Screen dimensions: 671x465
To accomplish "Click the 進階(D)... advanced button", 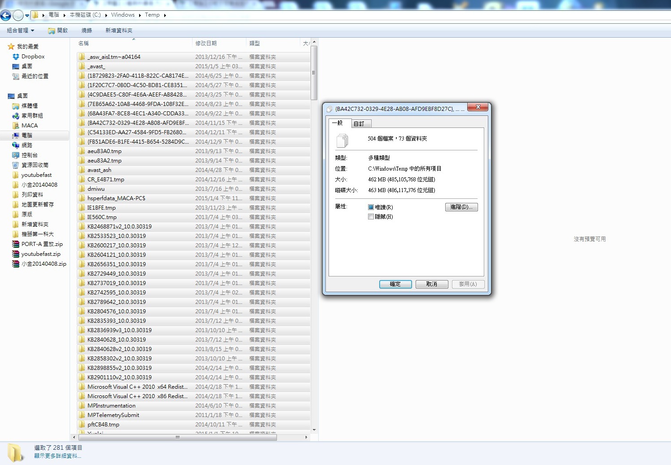I will (461, 207).
